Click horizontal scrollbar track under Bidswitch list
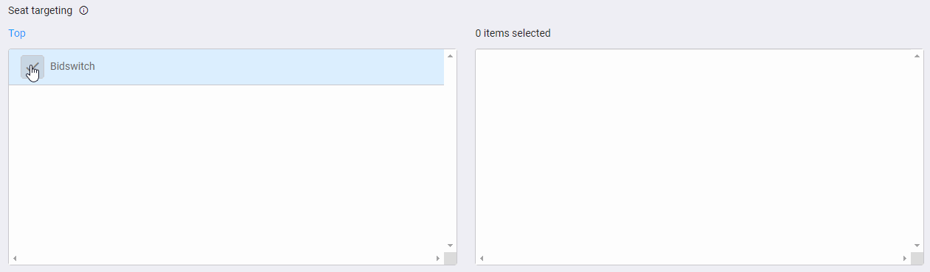This screenshot has width=930, height=272. click(x=226, y=258)
